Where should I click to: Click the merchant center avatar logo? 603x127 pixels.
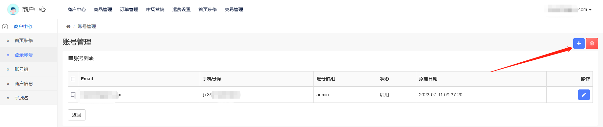coord(13,9)
